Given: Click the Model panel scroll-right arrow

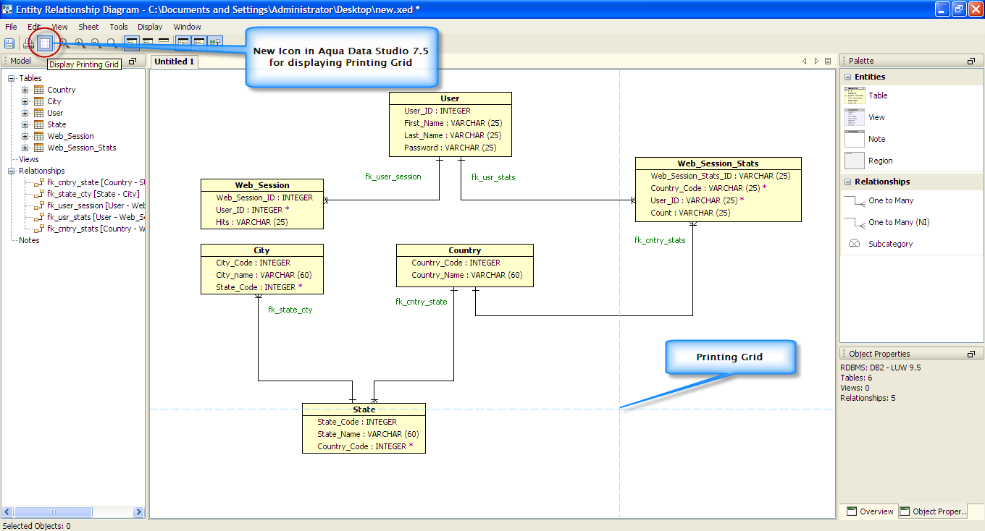Looking at the screenshot, I should click(x=139, y=511).
